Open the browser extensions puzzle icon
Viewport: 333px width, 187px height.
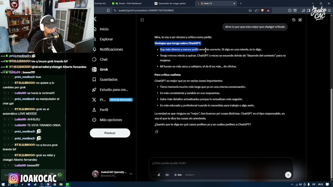(x=290, y=10)
